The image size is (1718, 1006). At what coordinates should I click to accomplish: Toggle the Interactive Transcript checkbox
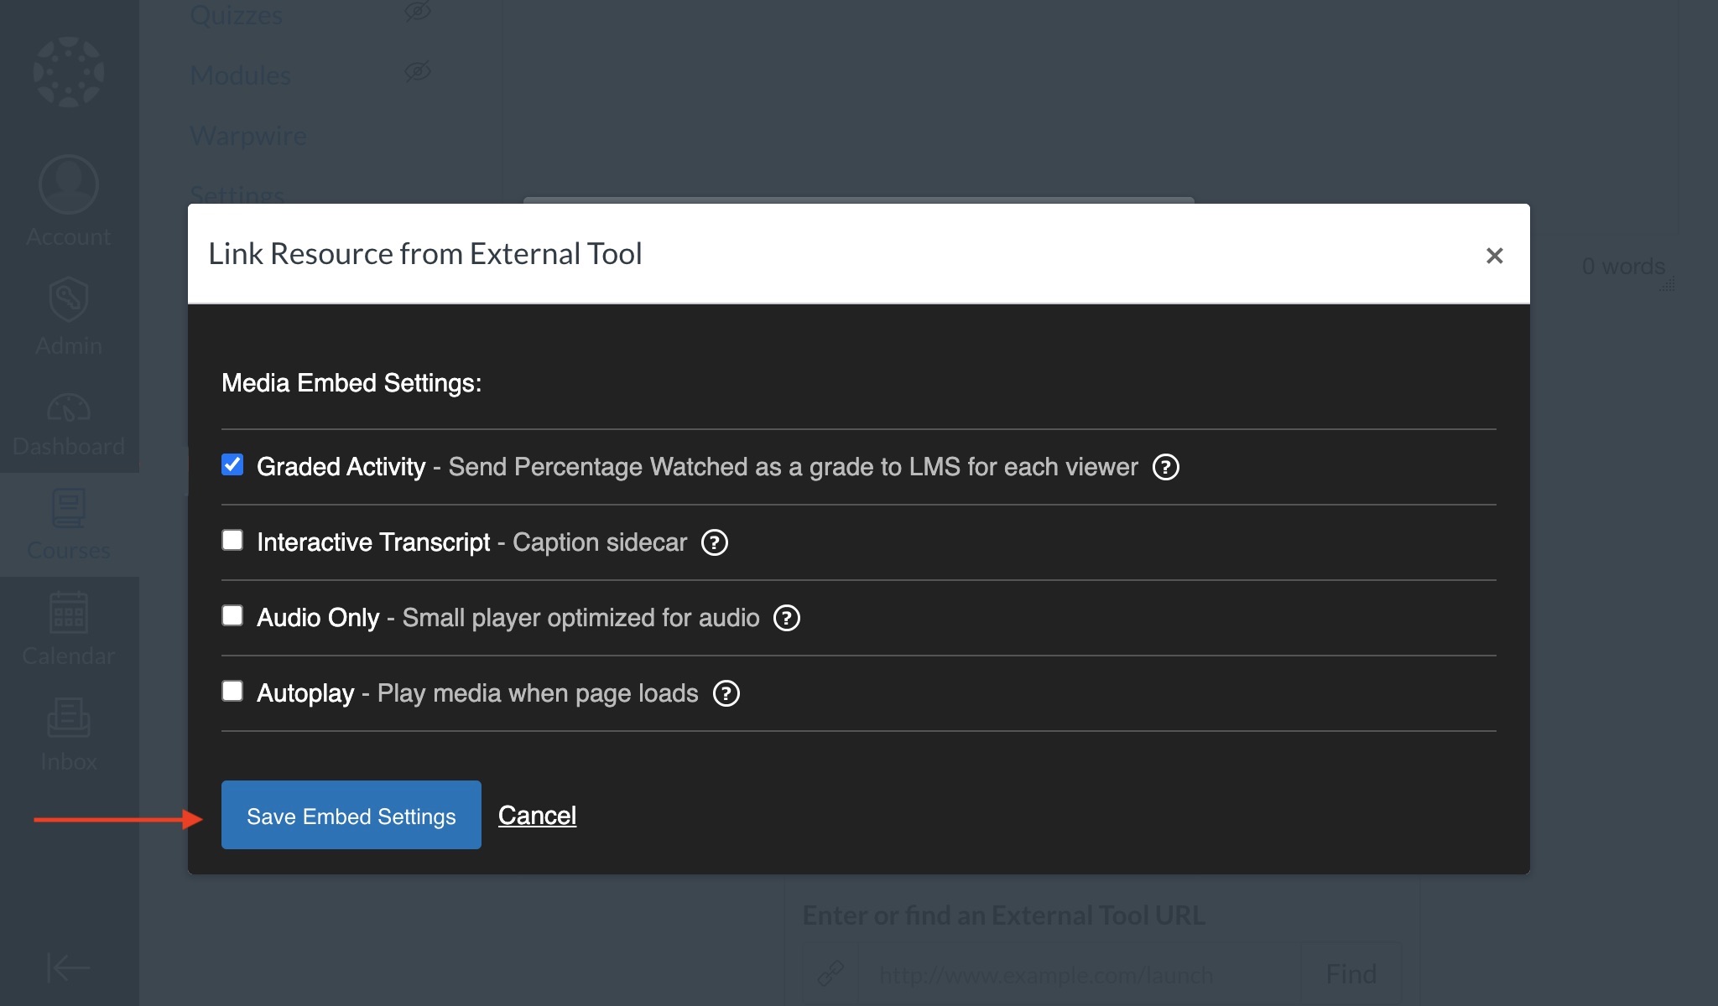[233, 540]
